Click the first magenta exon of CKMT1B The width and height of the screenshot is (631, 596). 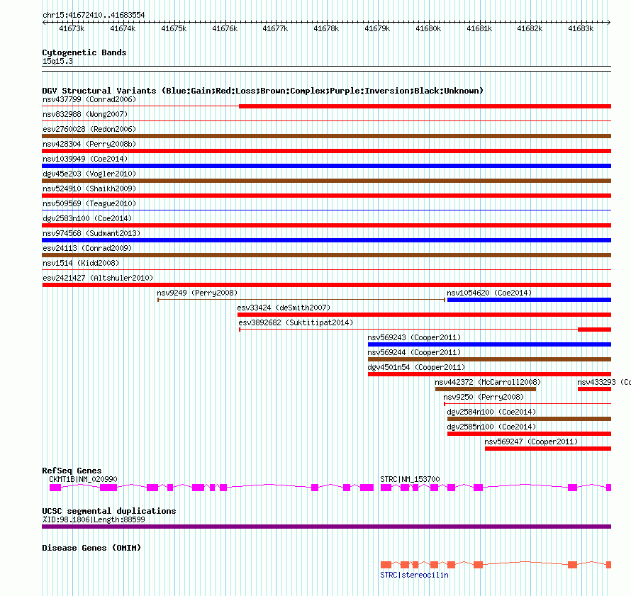(x=55, y=488)
